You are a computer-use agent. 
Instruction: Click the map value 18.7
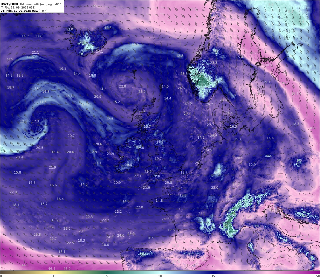tap(11, 87)
